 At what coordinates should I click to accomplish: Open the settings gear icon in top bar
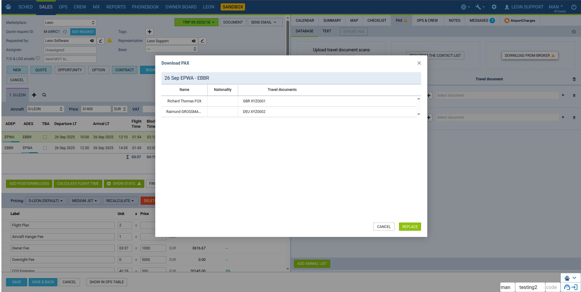(x=494, y=7)
